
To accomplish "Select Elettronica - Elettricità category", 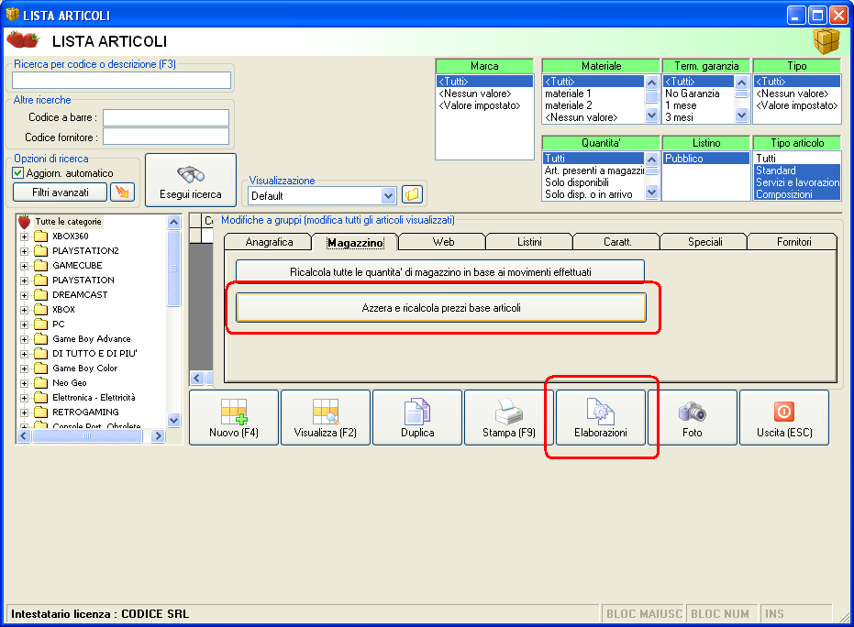I will point(94,398).
